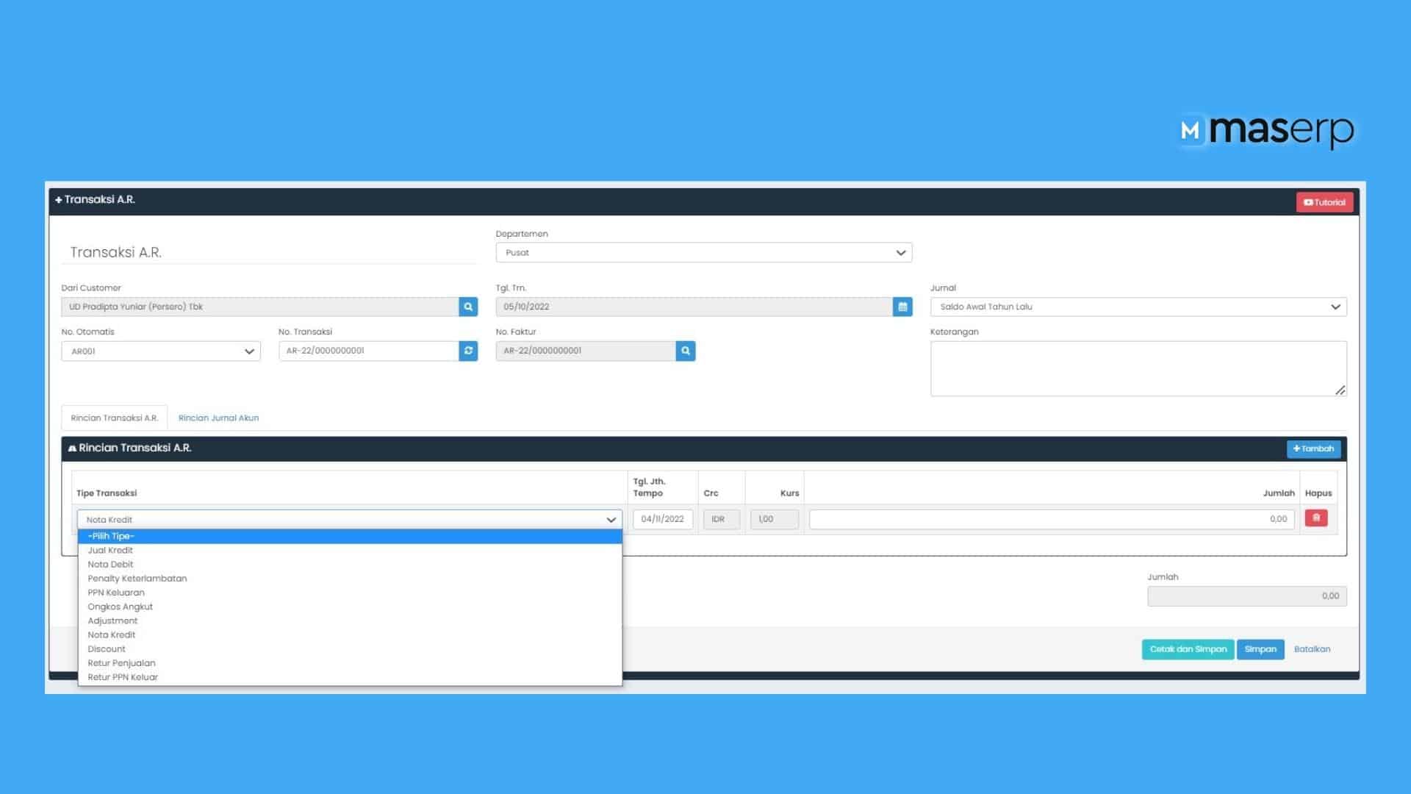Refresh the No. Transaksi number icon
The width and height of the screenshot is (1411, 794).
pyautogui.click(x=468, y=351)
